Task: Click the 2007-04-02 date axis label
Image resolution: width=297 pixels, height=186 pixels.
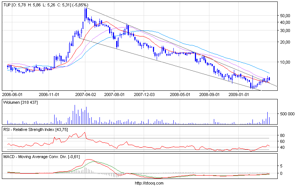Action: tap(85, 95)
